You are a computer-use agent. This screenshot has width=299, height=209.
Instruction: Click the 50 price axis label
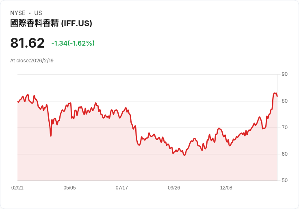284,180
